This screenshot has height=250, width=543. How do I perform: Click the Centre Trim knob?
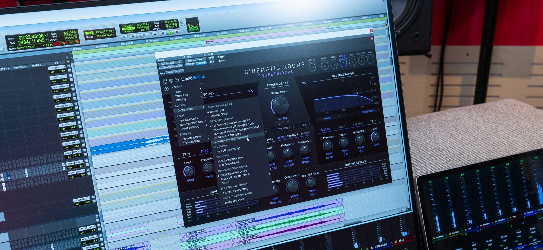tap(292, 186)
